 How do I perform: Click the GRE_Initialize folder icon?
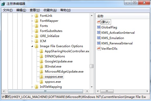(36, 36)
